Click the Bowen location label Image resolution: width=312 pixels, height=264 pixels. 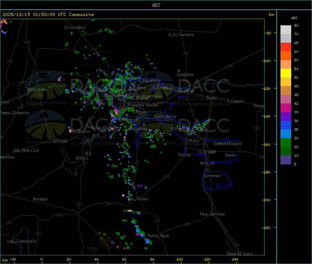click(x=231, y=155)
